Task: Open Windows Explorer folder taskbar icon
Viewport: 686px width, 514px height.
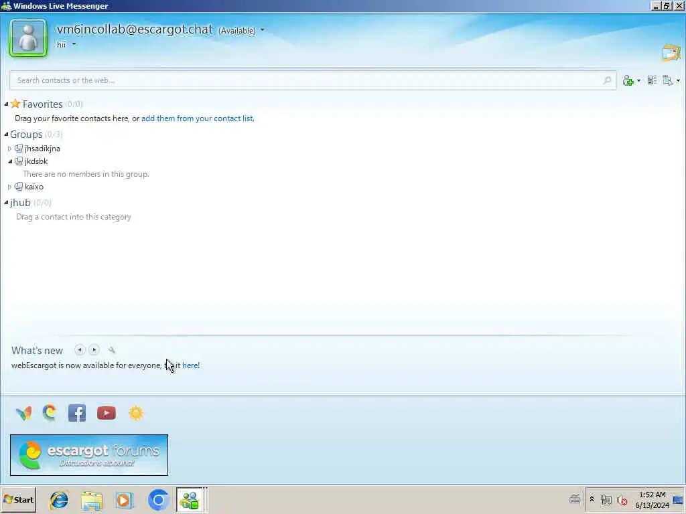Action: (91, 501)
